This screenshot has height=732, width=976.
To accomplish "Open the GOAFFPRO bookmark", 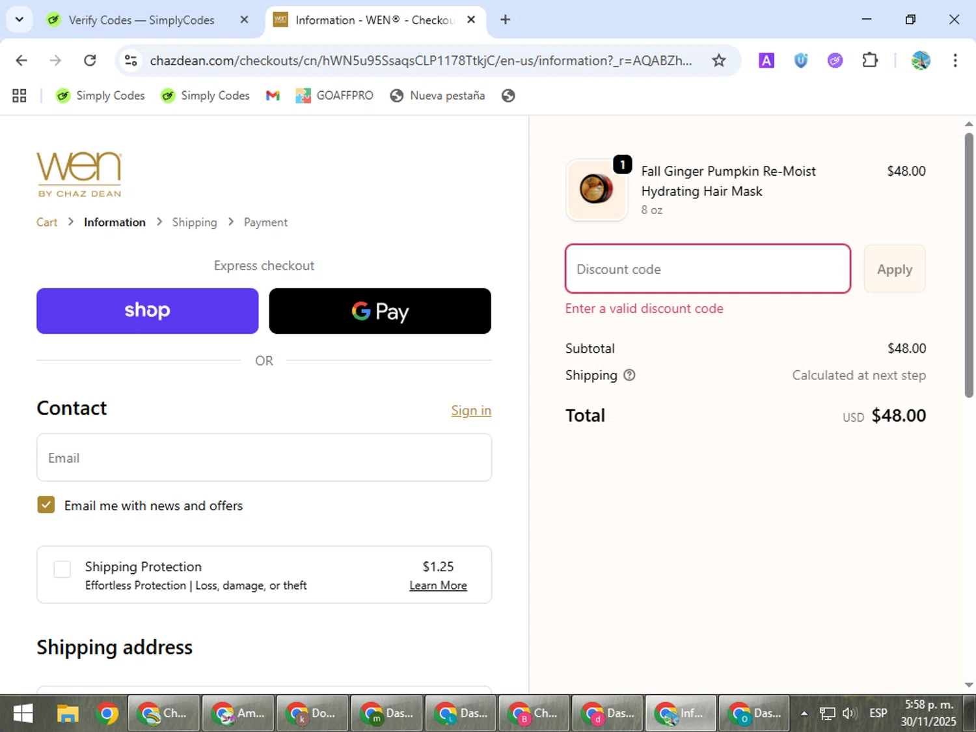I will click(x=334, y=96).
